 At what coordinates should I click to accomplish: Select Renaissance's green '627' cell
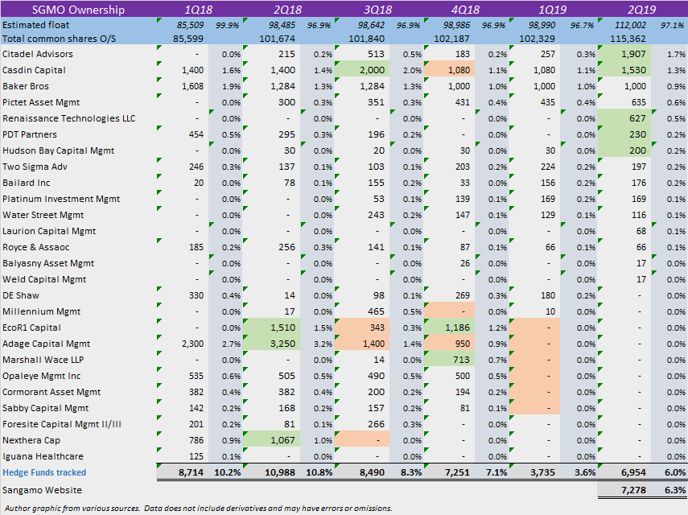pos(624,118)
